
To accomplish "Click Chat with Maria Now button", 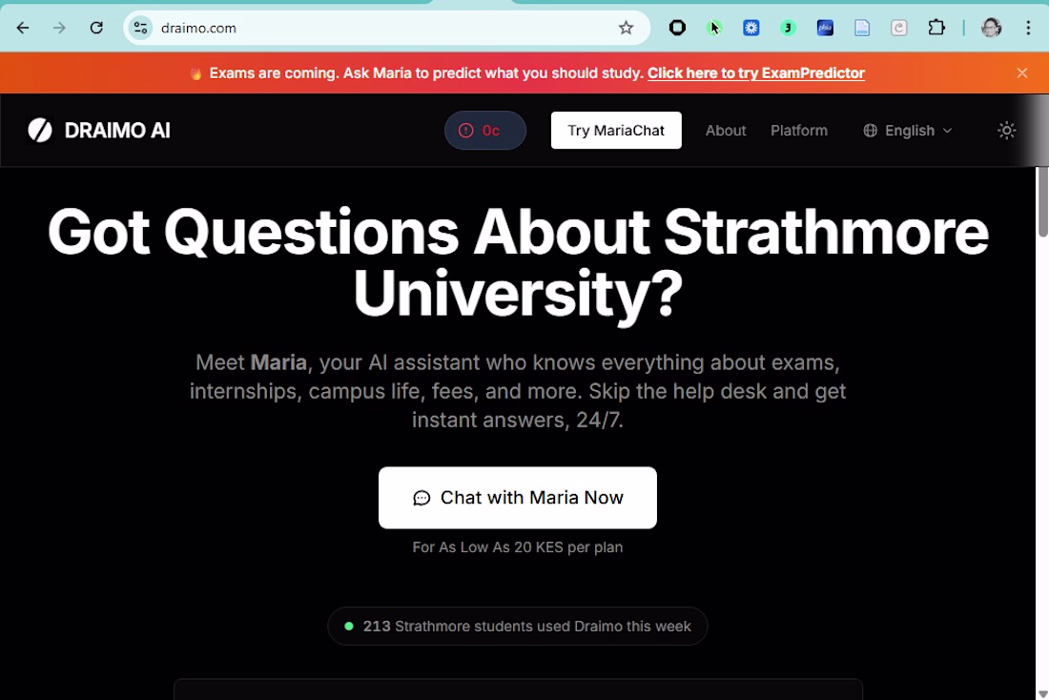I will click(x=518, y=497).
